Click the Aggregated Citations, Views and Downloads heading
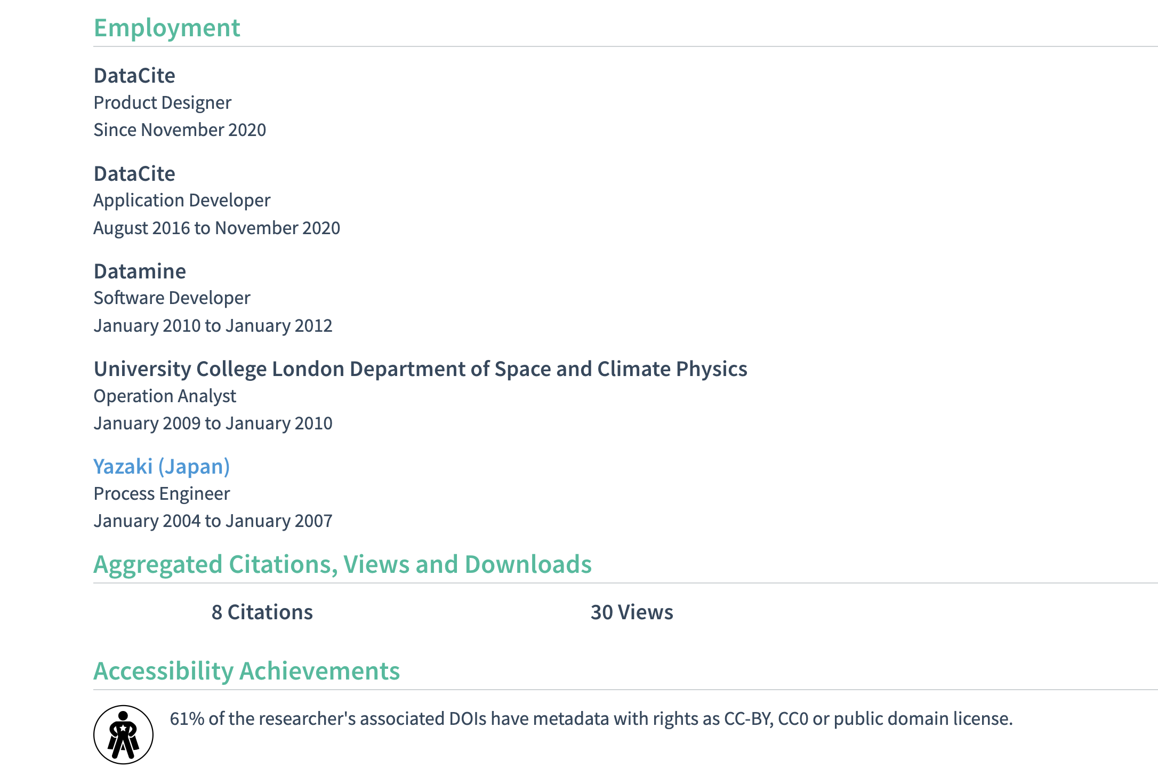This screenshot has height=783, width=1158. [342, 564]
